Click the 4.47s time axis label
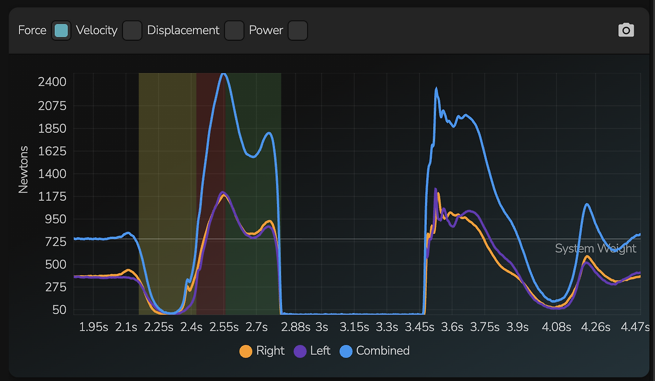The width and height of the screenshot is (655, 381). pos(636,327)
